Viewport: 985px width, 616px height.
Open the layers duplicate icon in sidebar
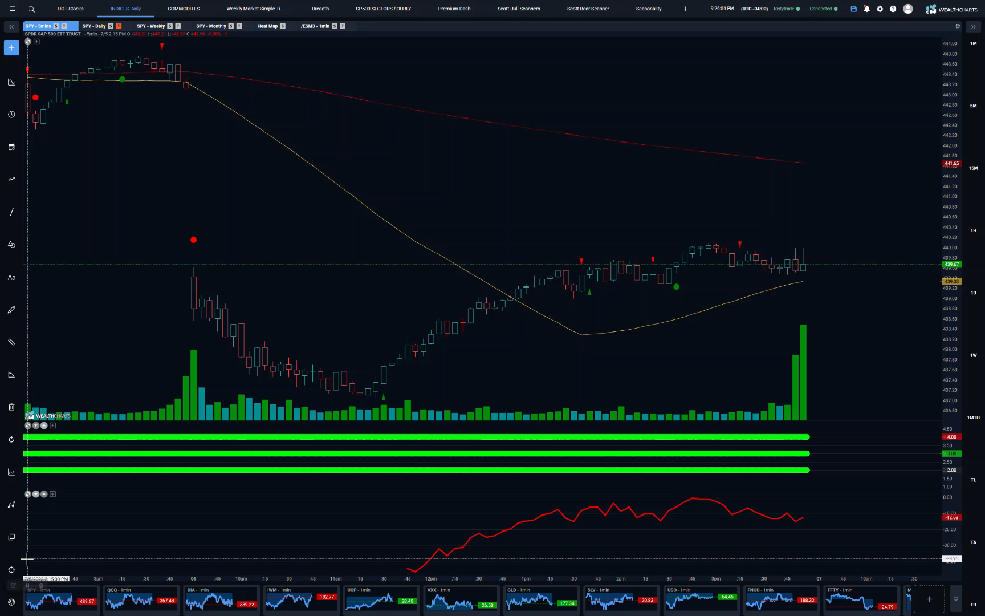[x=11, y=537]
